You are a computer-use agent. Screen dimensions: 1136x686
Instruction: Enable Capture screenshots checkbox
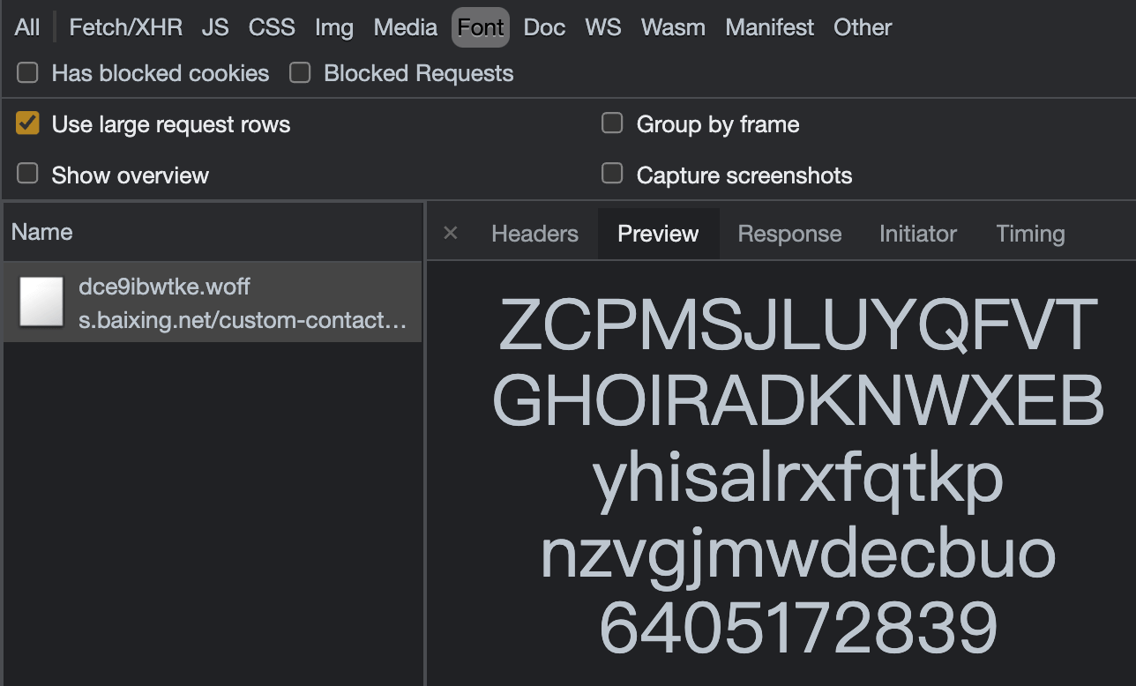612,174
